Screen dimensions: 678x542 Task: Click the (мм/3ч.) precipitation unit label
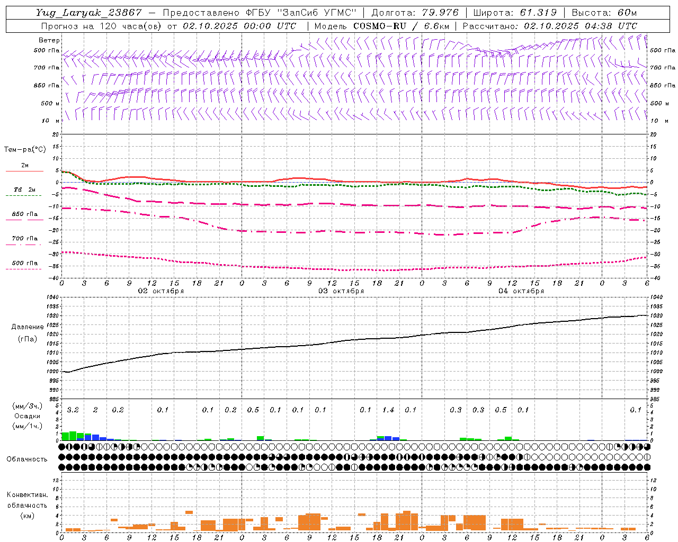tap(28, 406)
